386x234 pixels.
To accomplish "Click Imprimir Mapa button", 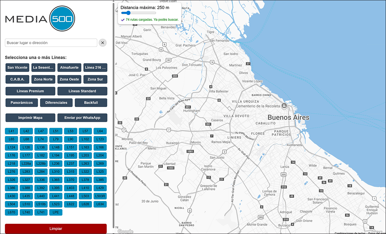I will pyautogui.click(x=30, y=118).
